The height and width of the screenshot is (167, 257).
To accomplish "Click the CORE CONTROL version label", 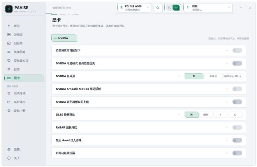I will (x=25, y=12).
